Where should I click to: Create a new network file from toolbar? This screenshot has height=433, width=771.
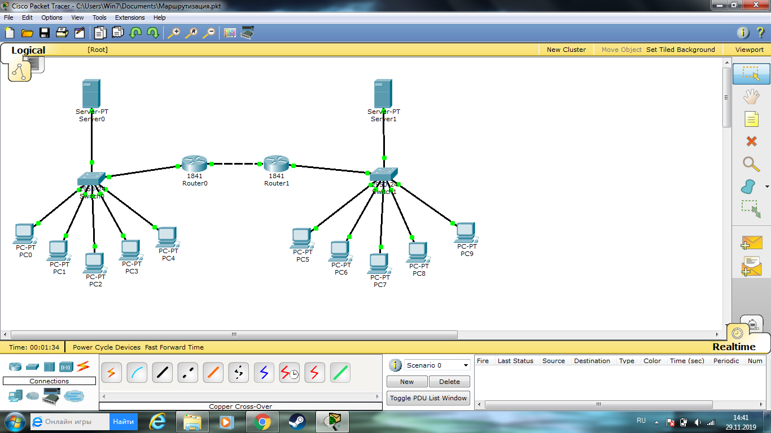[9, 33]
